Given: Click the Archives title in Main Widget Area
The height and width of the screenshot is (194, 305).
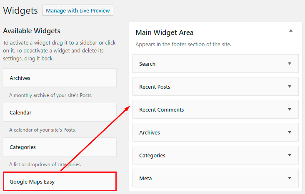Looking at the screenshot, I should 150,132.
